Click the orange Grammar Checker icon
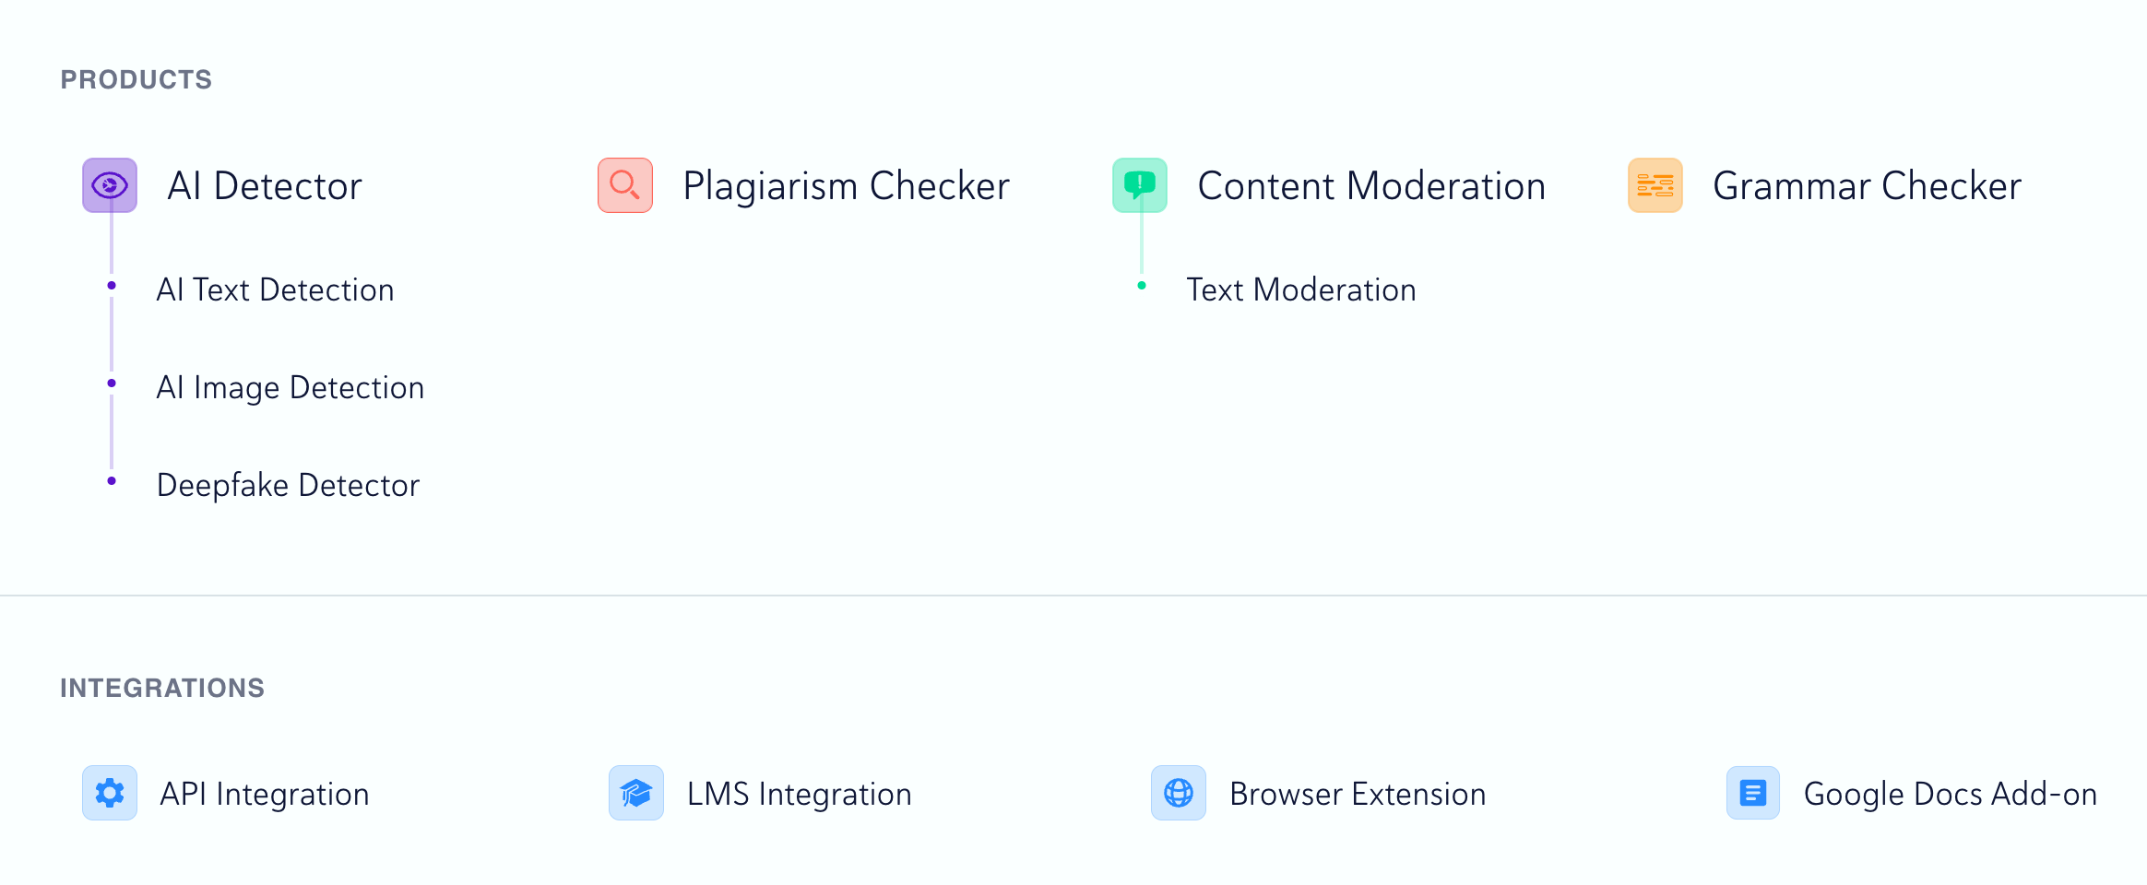The width and height of the screenshot is (2147, 885). (1655, 185)
